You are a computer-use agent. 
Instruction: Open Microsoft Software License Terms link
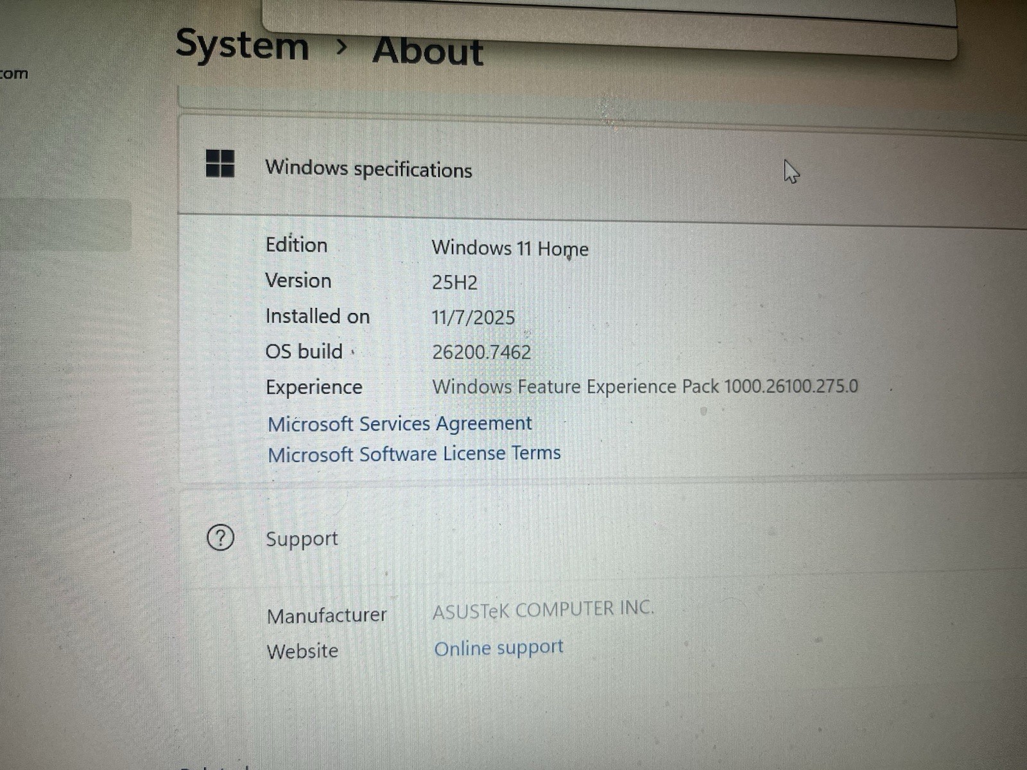(414, 454)
